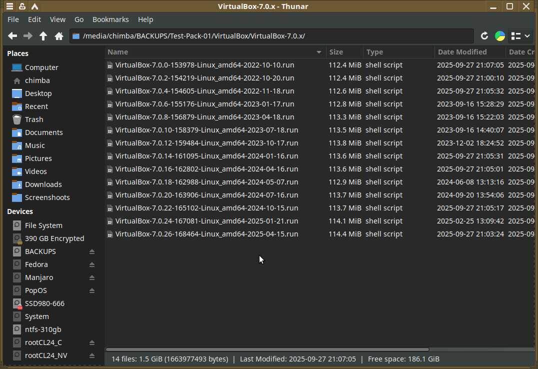Viewport: 538px width, 369px height.
Task: Sort by the Name column header
Action: point(215,52)
